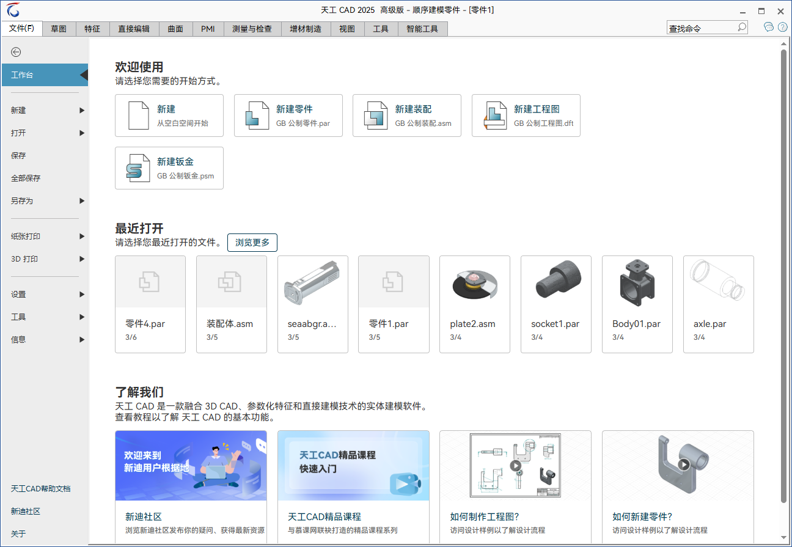The height and width of the screenshot is (547, 792).
Task: Open recent file 装配体.asm
Action: click(x=232, y=304)
